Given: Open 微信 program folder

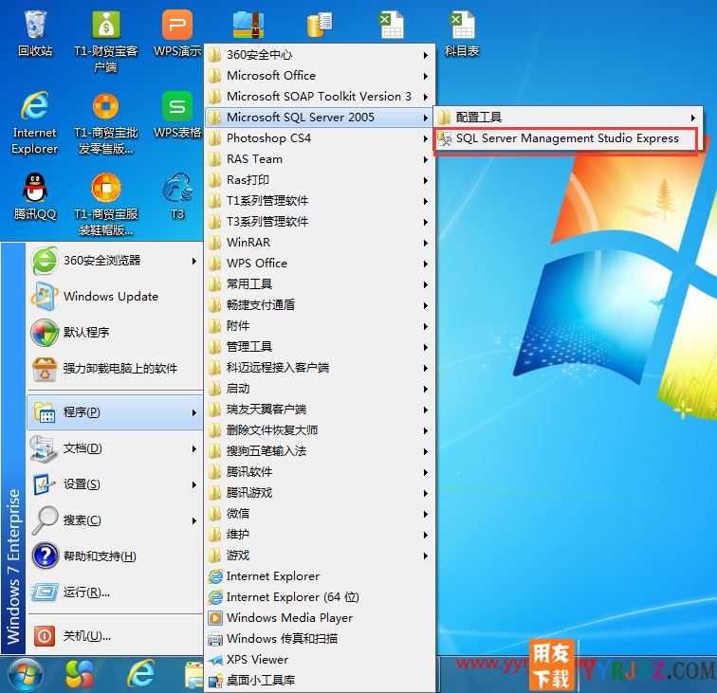Looking at the screenshot, I should tap(320, 514).
